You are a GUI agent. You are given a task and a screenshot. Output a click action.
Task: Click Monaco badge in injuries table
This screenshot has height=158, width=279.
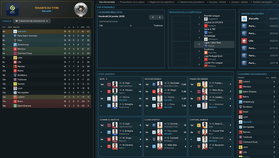(240, 87)
